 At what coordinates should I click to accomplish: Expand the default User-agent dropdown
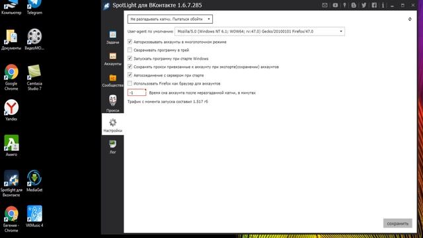[260, 31]
